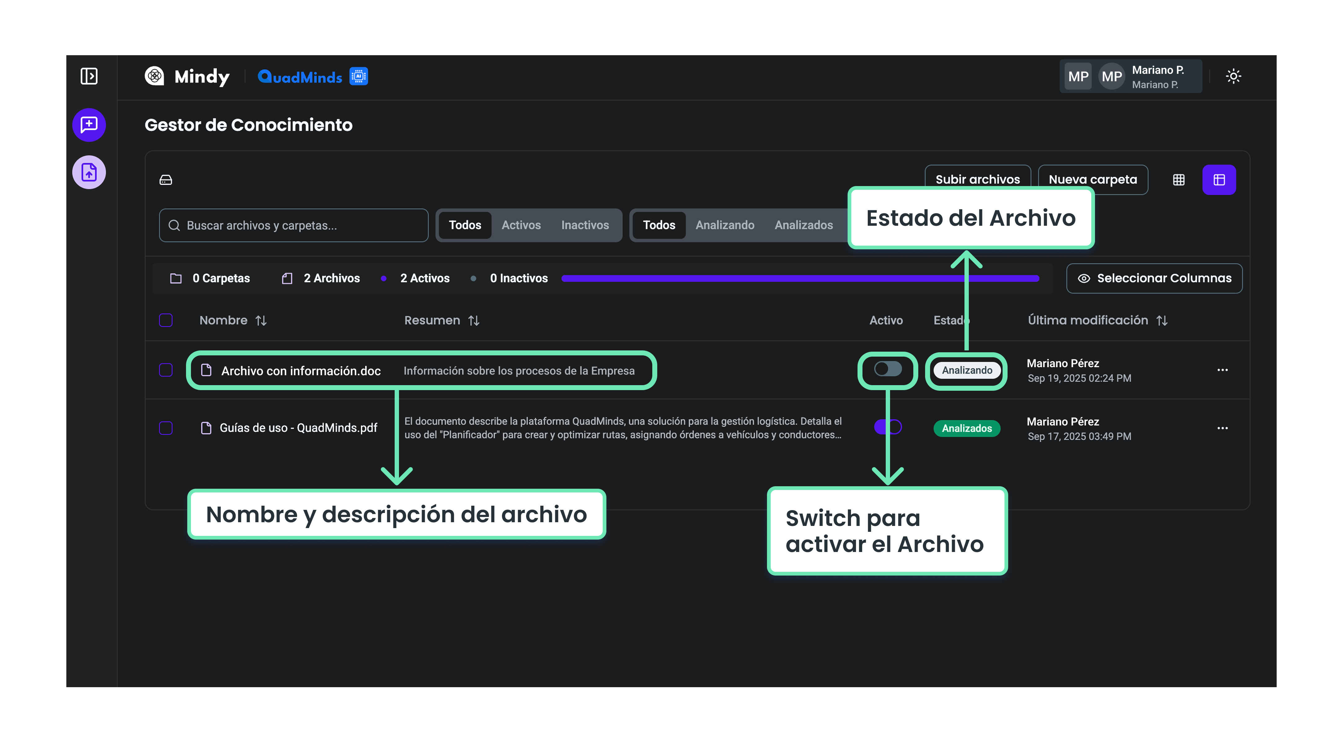Click the Subir archivos button
The width and height of the screenshot is (1343, 743).
tap(977, 178)
